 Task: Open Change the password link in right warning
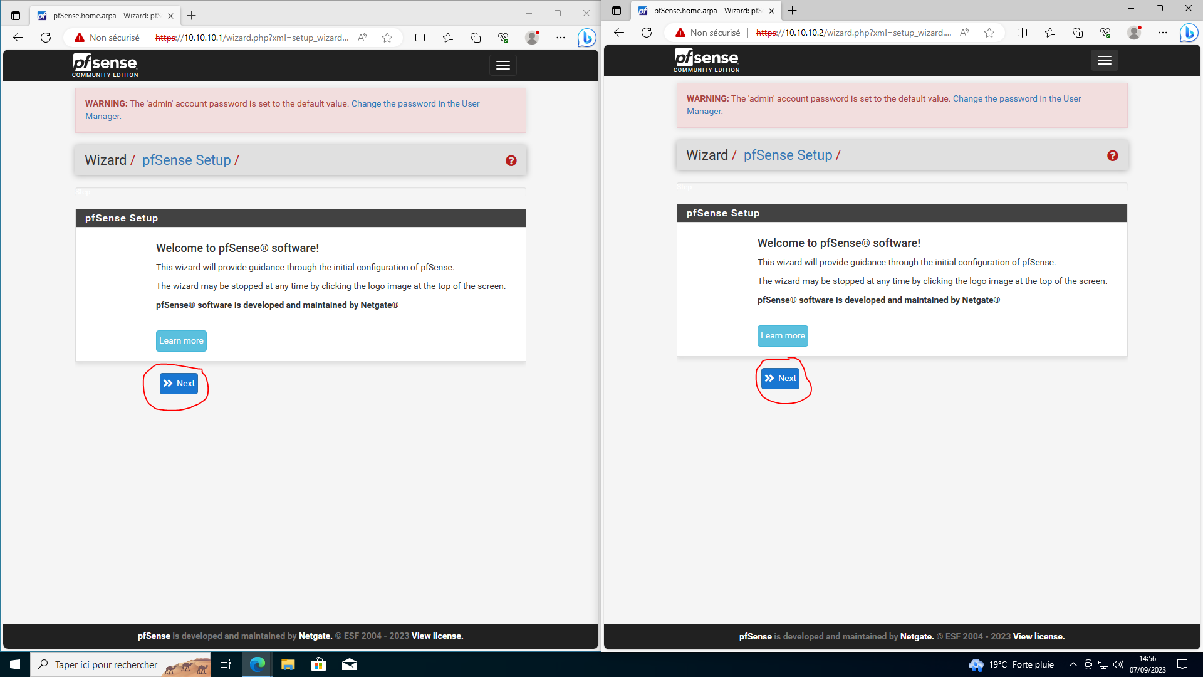click(1016, 98)
